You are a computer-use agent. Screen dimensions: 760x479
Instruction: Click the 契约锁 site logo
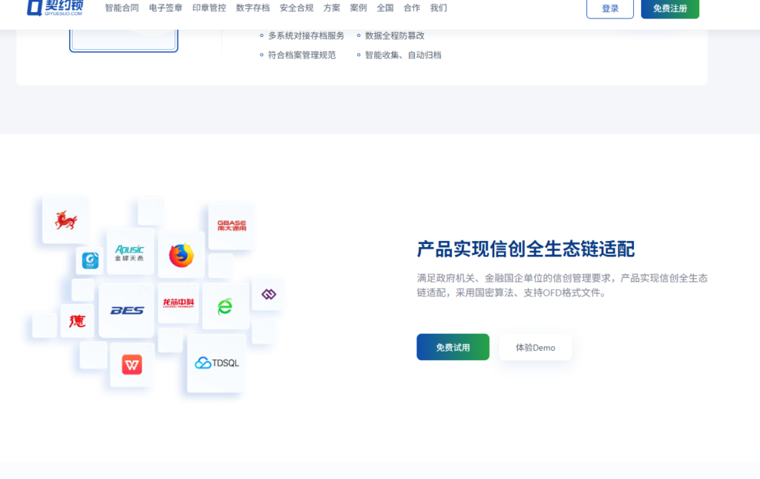coord(55,7)
